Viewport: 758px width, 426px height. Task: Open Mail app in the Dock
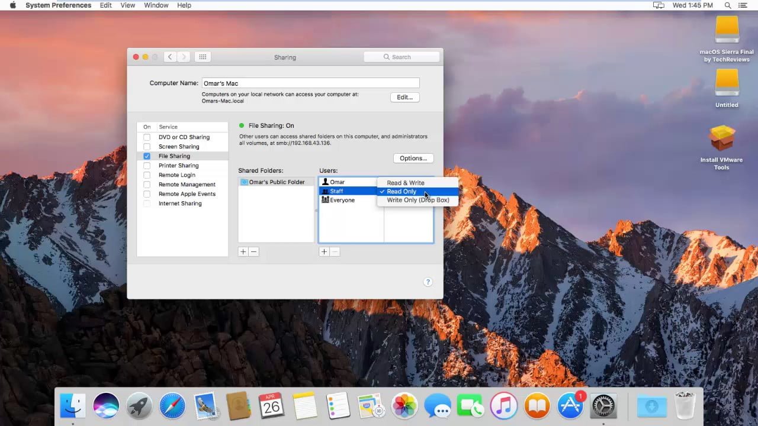pyautogui.click(x=205, y=406)
